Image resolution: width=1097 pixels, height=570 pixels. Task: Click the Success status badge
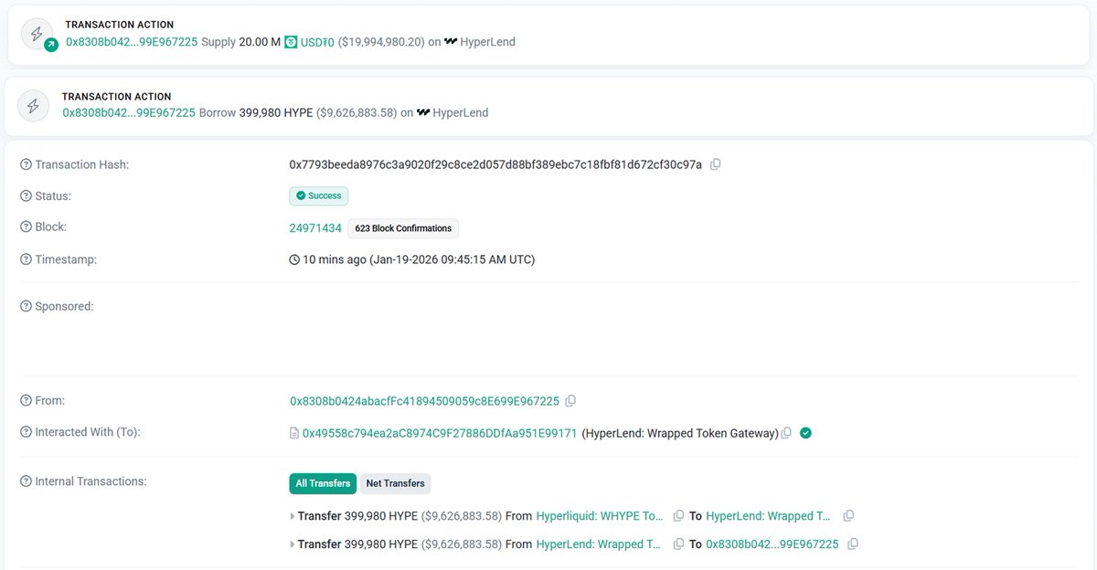[x=319, y=195]
